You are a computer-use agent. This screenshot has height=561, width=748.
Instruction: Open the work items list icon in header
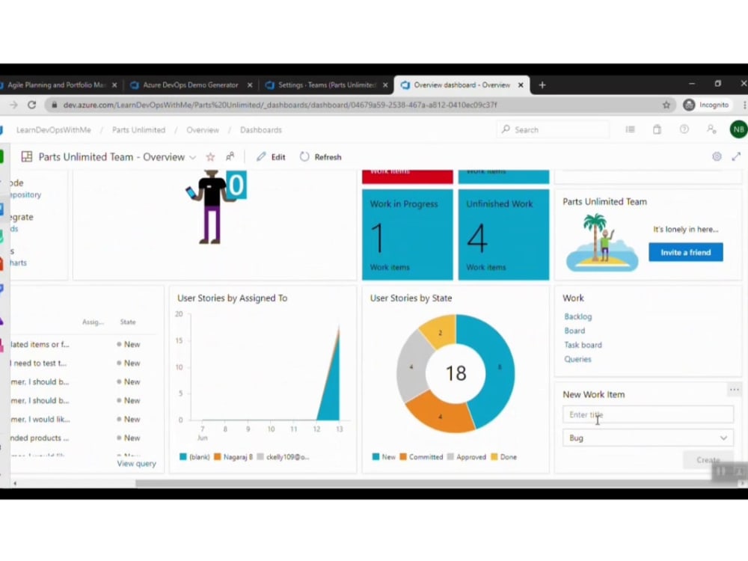click(x=630, y=129)
